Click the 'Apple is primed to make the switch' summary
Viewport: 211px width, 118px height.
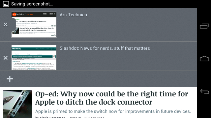coord(113,111)
